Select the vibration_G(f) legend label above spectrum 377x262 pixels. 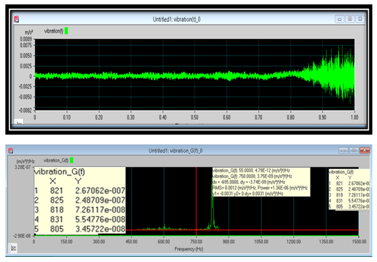click(x=56, y=161)
